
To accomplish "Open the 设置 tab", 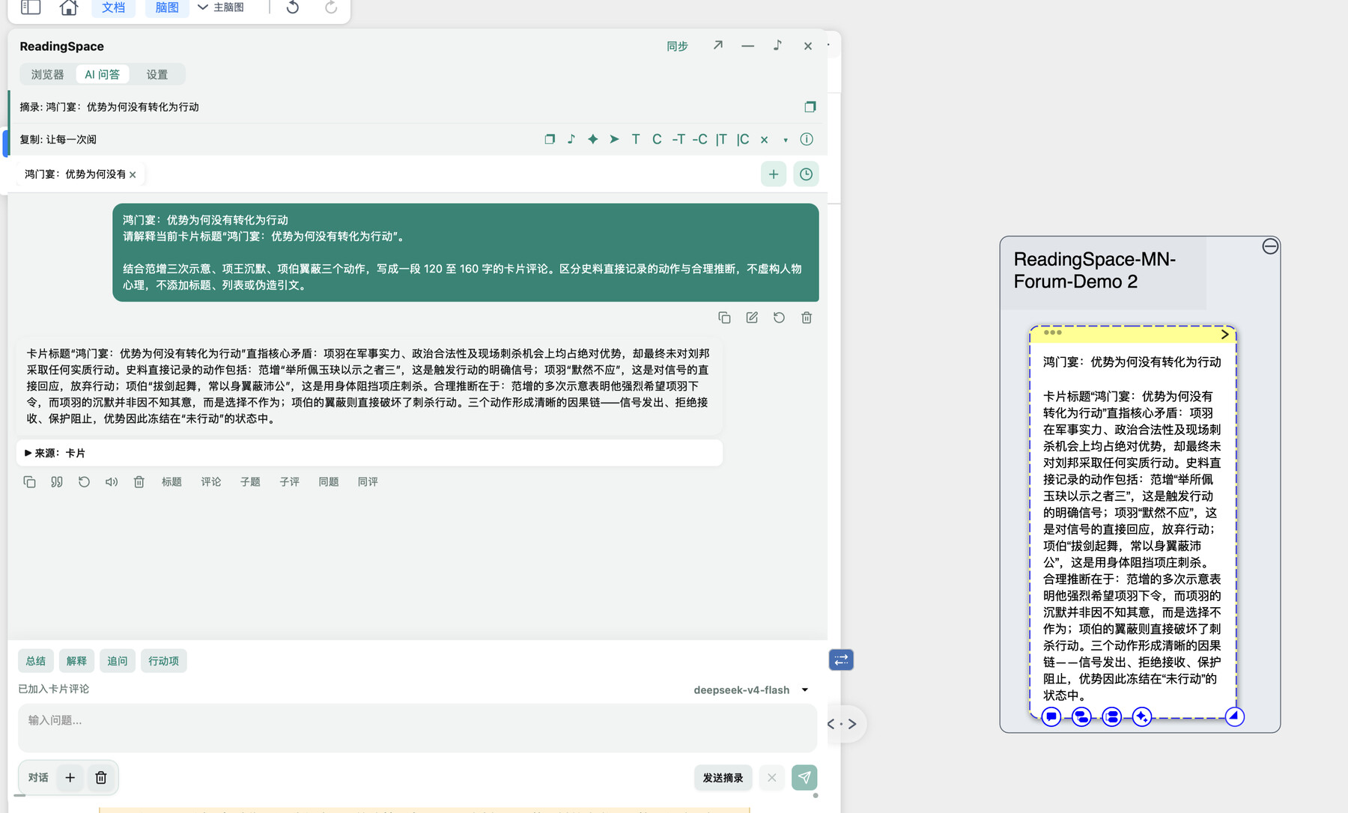I will [x=157, y=74].
